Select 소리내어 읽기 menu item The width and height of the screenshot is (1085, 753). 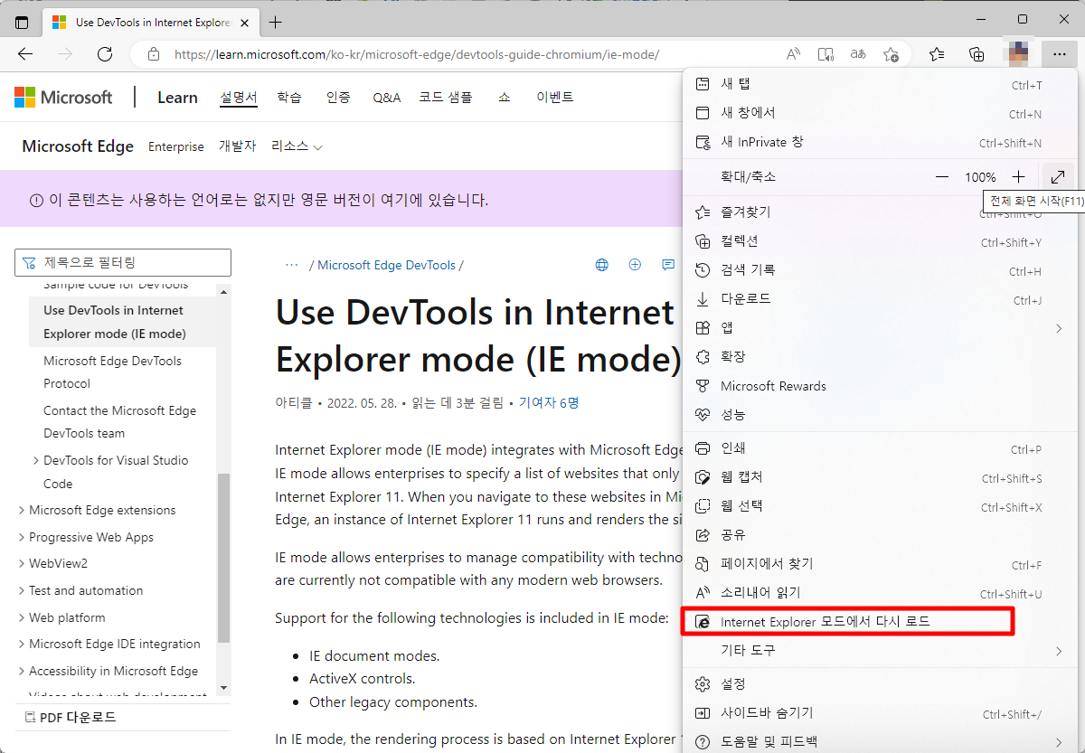pyautogui.click(x=882, y=593)
